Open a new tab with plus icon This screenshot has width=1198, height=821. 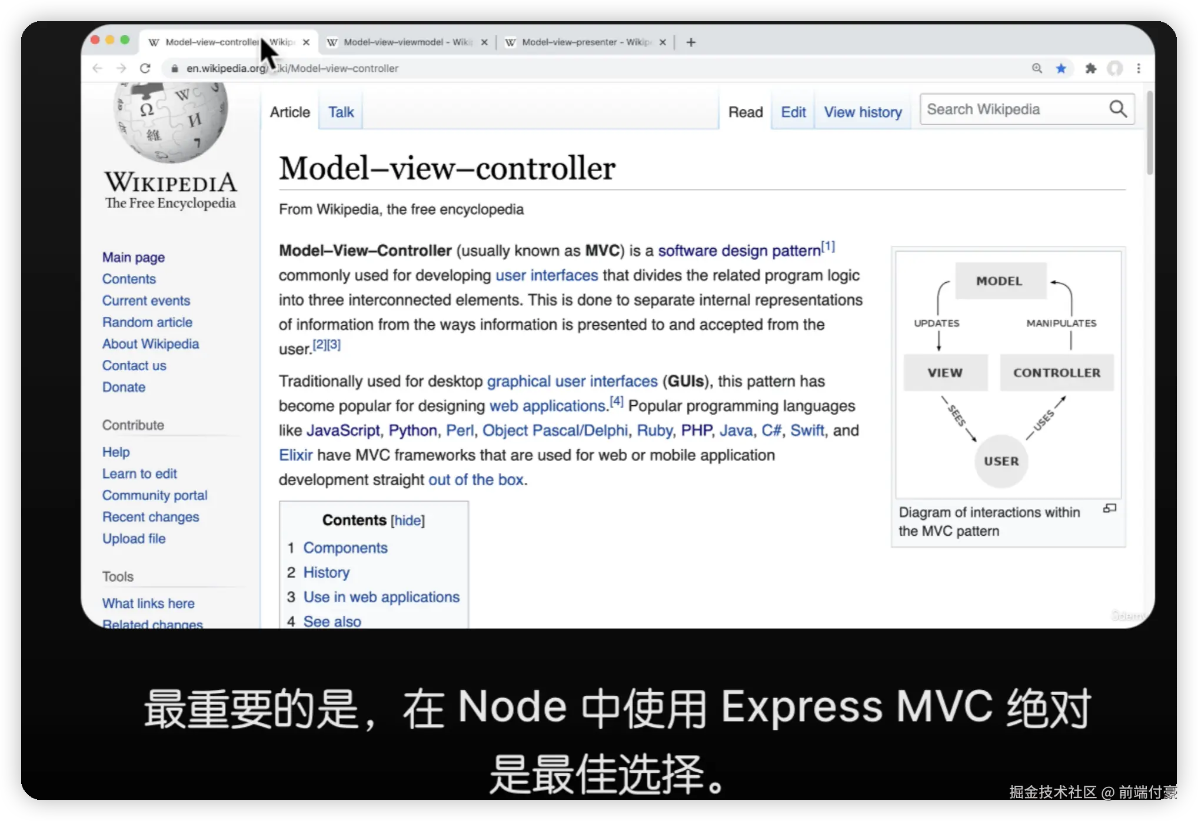tap(691, 42)
